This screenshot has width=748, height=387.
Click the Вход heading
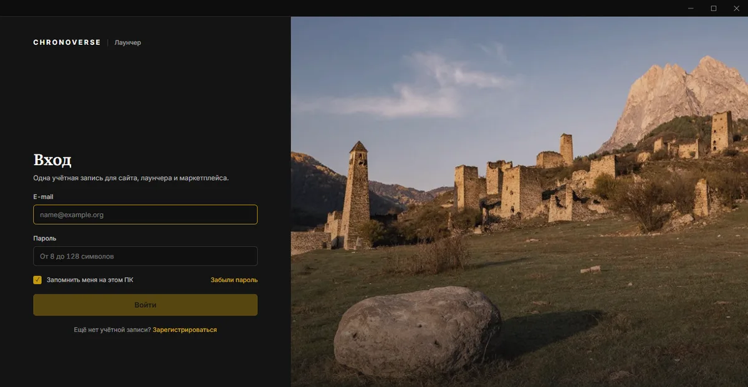(x=52, y=160)
